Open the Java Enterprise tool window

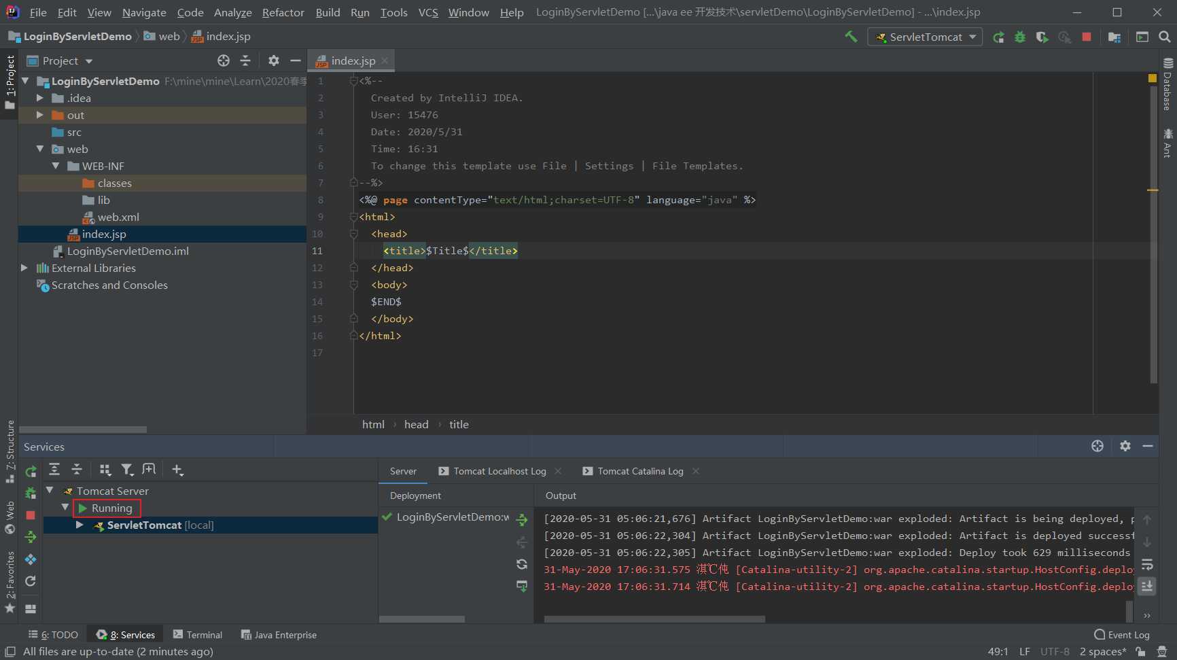click(279, 634)
